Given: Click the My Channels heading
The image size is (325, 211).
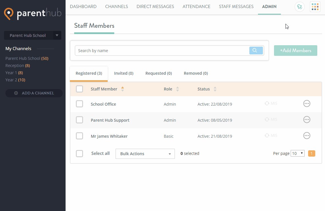Looking at the screenshot, I should tap(18, 48).
